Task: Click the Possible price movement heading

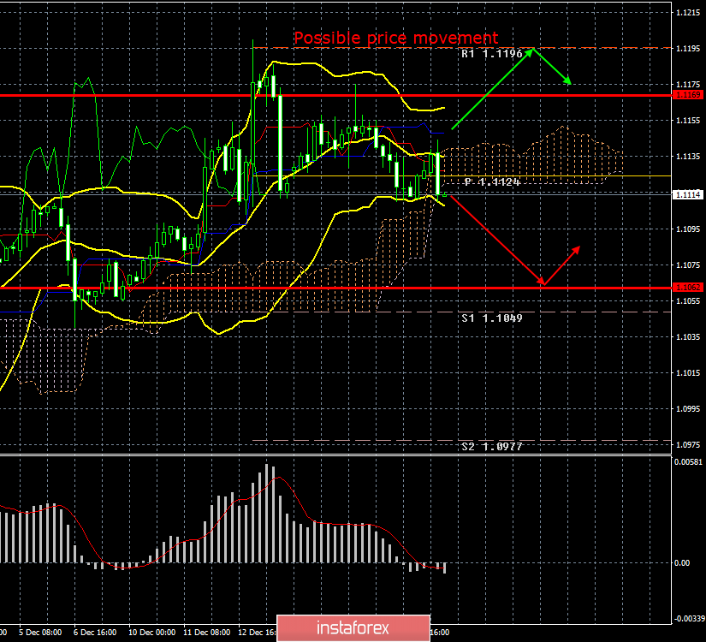Action: [396, 38]
